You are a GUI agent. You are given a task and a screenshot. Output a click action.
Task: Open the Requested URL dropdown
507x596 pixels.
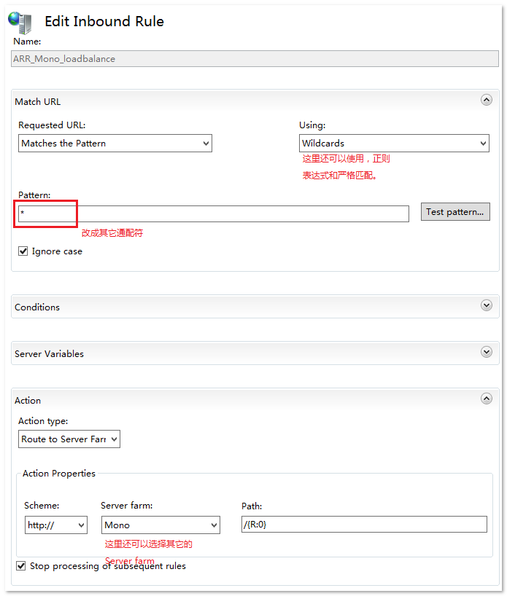pos(115,144)
